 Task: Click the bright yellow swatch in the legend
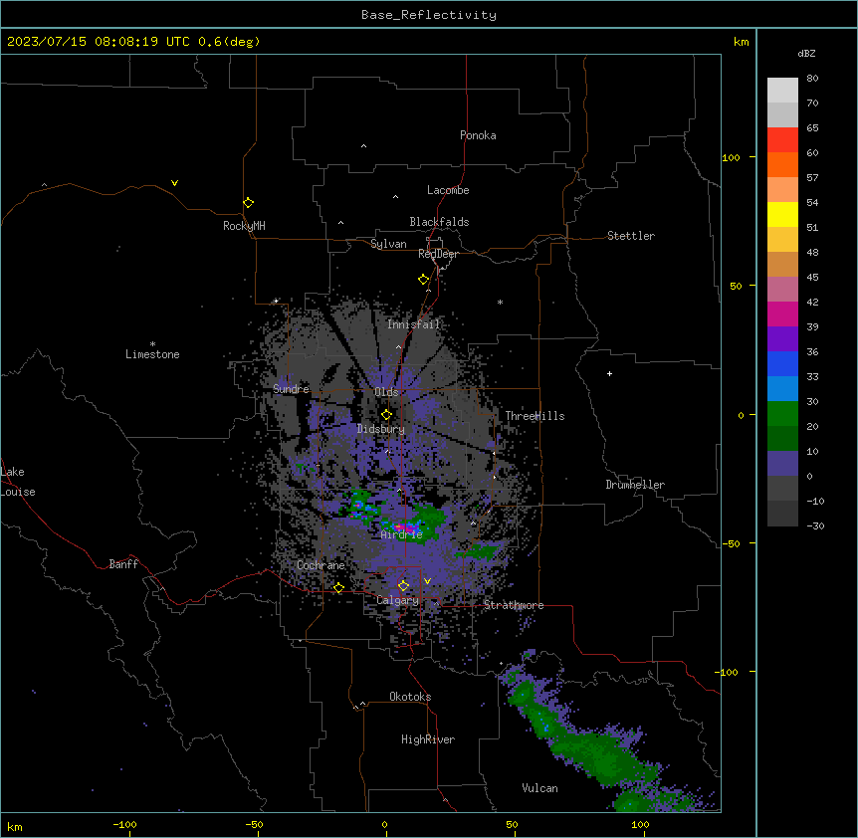[x=782, y=214]
